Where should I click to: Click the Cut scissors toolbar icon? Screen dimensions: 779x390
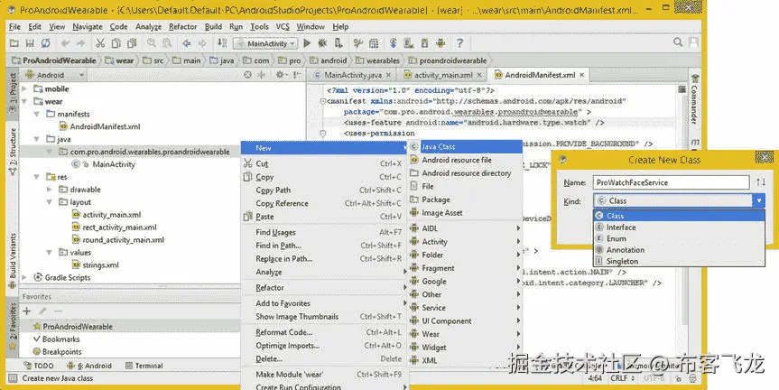[x=100, y=43]
